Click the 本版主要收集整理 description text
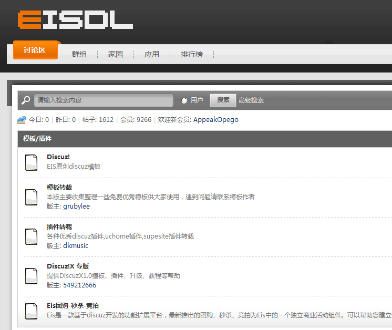 tap(150, 197)
